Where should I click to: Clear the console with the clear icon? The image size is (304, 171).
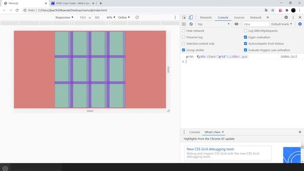(x=191, y=24)
